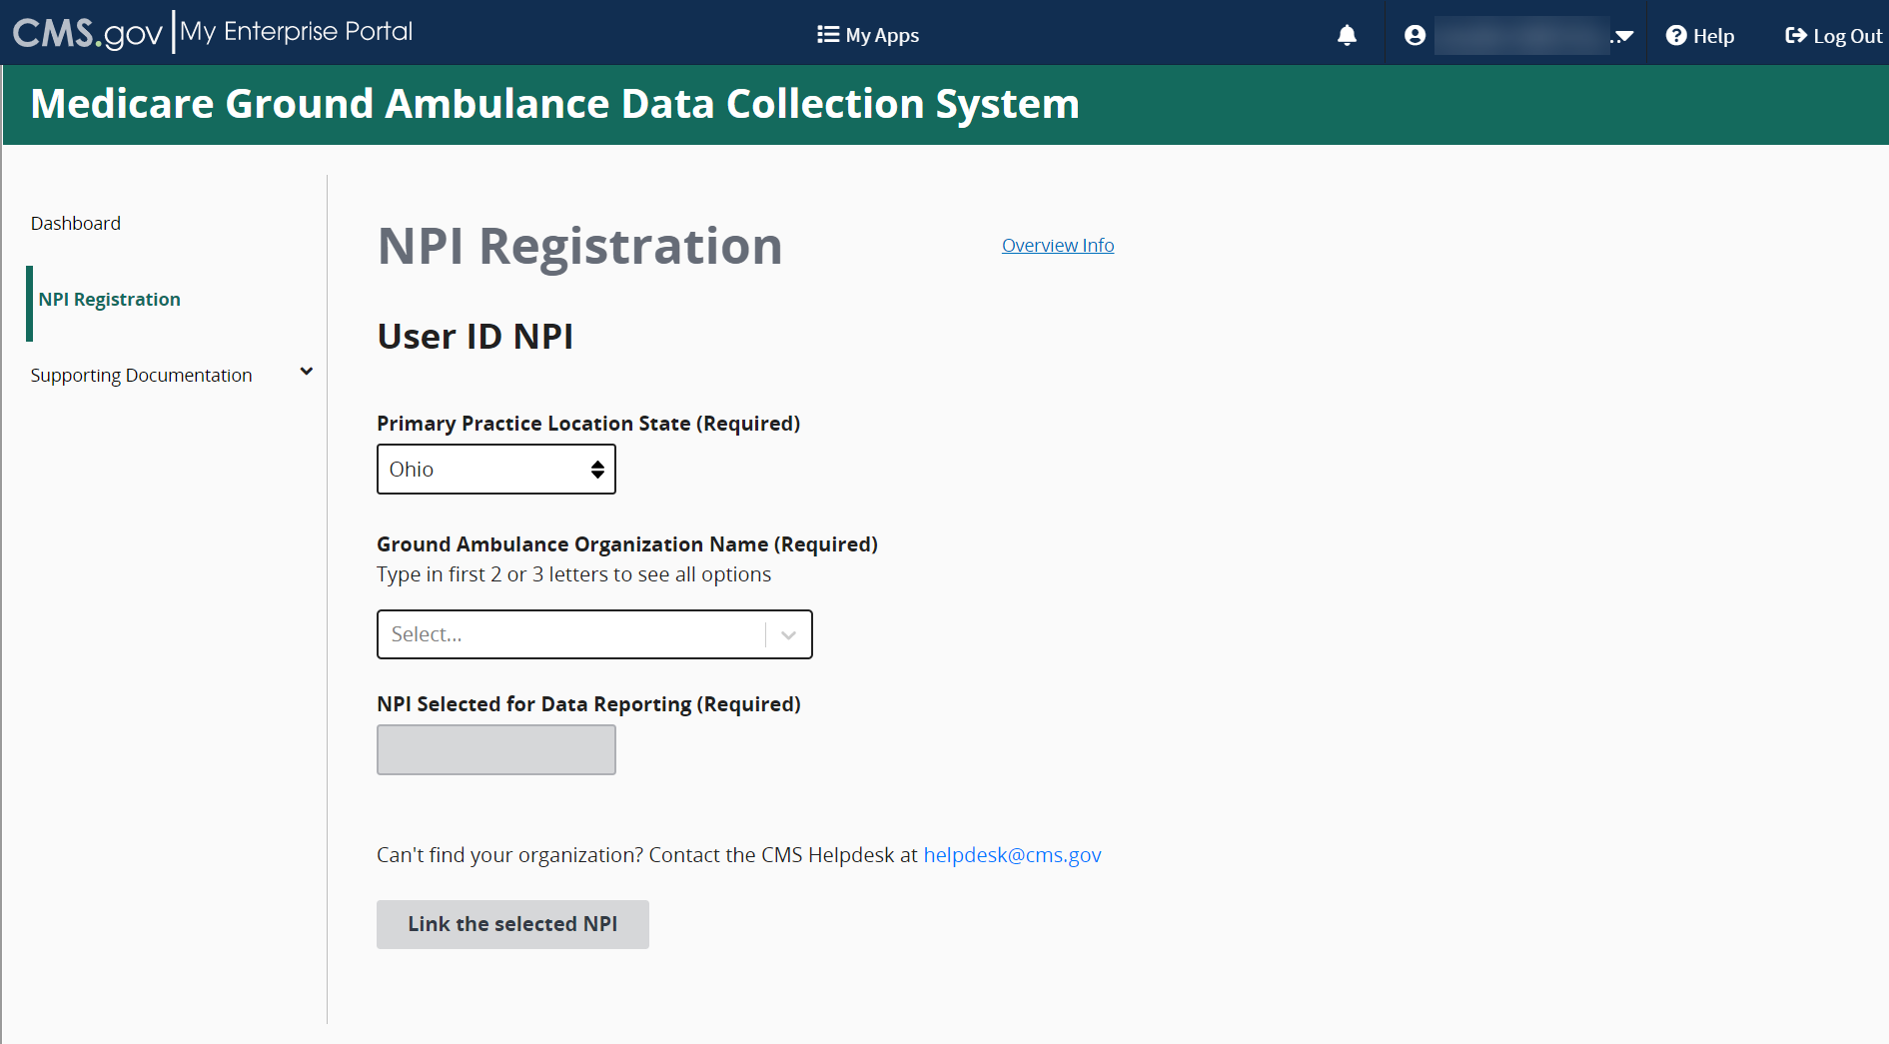The image size is (1889, 1044).
Task: Select NPI Registration in the sidebar
Action: pyautogui.click(x=110, y=300)
